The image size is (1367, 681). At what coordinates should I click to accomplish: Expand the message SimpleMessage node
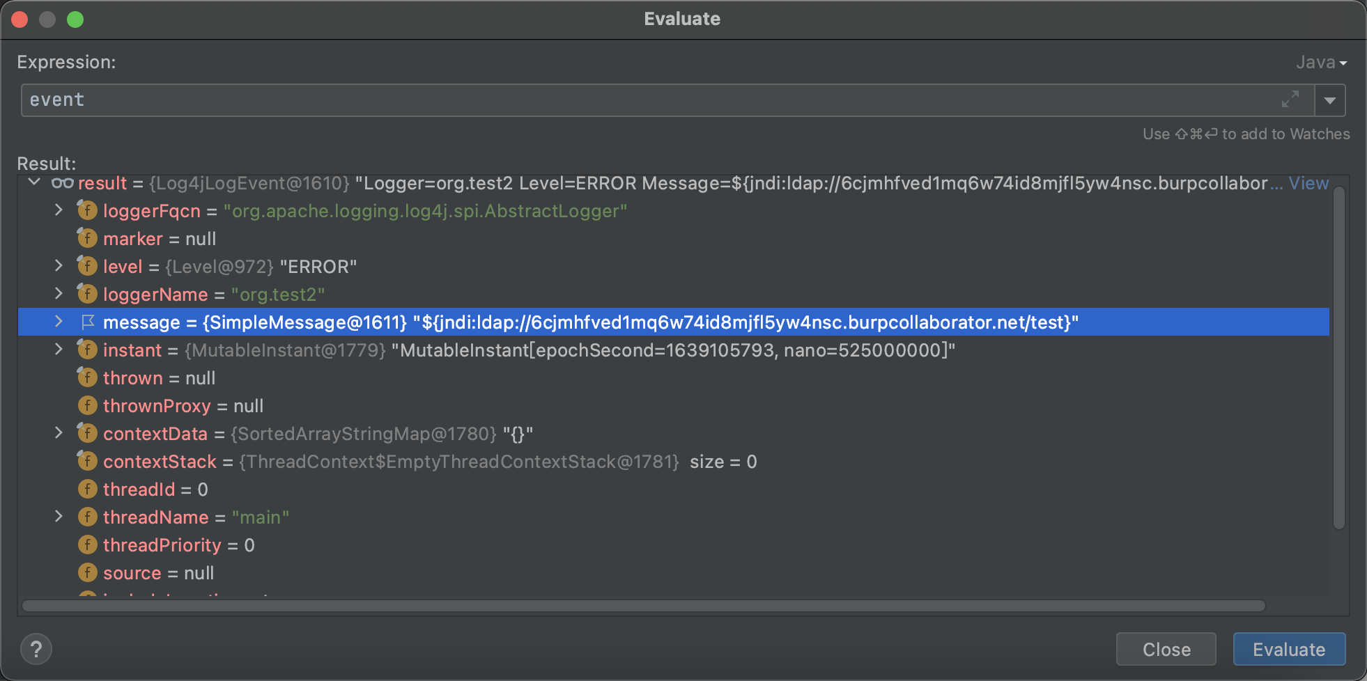pyautogui.click(x=59, y=322)
